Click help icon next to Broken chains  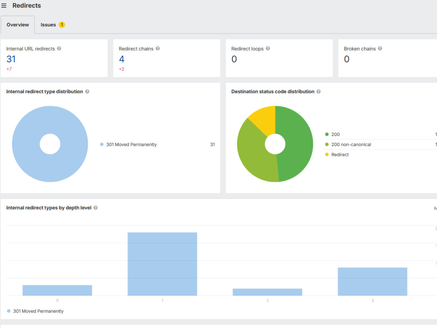380,48
